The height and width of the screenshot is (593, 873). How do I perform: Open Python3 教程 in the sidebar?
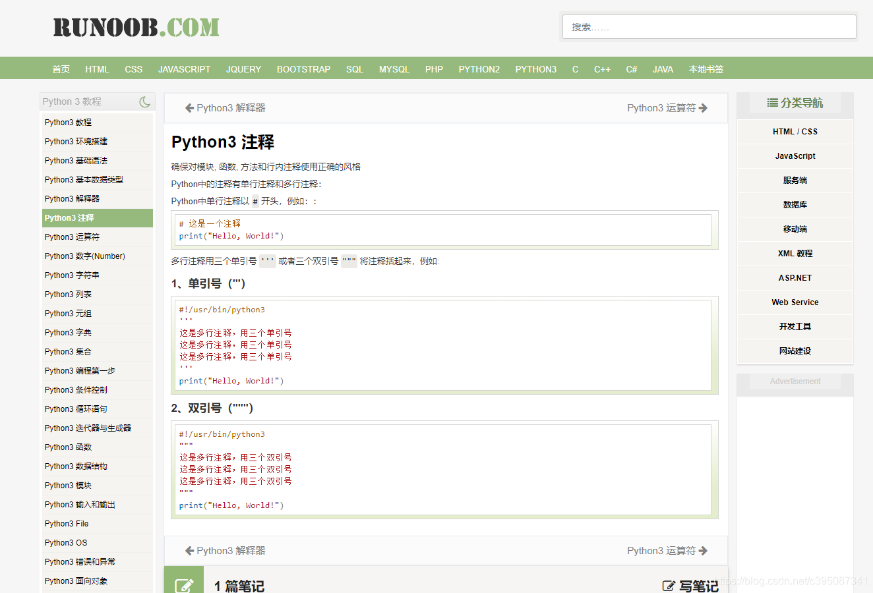98,123
